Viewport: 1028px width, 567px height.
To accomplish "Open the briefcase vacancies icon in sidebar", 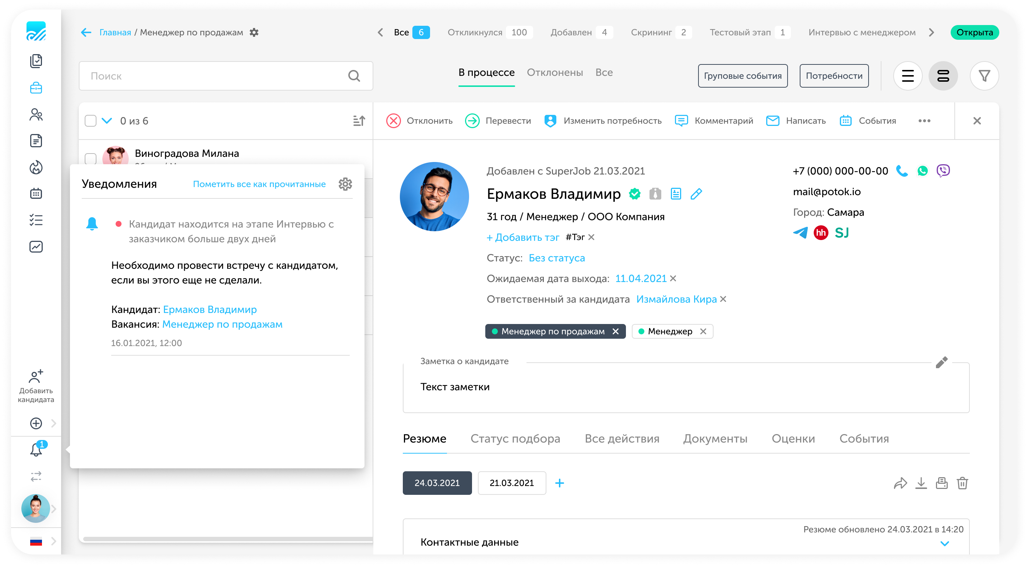I will point(36,88).
